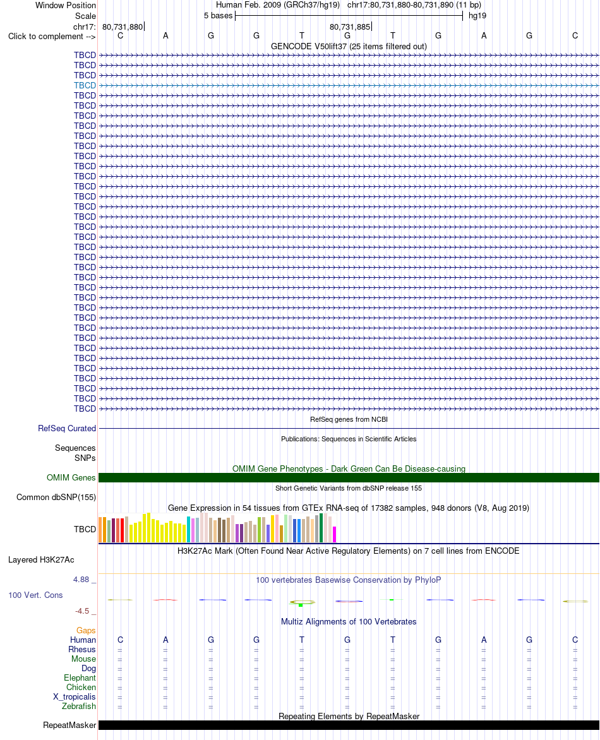Open 'OMIM Gene Phenotypes - Dark Green Can Be Disease-causing' title
This screenshot has height=740, width=600.
coord(349,468)
